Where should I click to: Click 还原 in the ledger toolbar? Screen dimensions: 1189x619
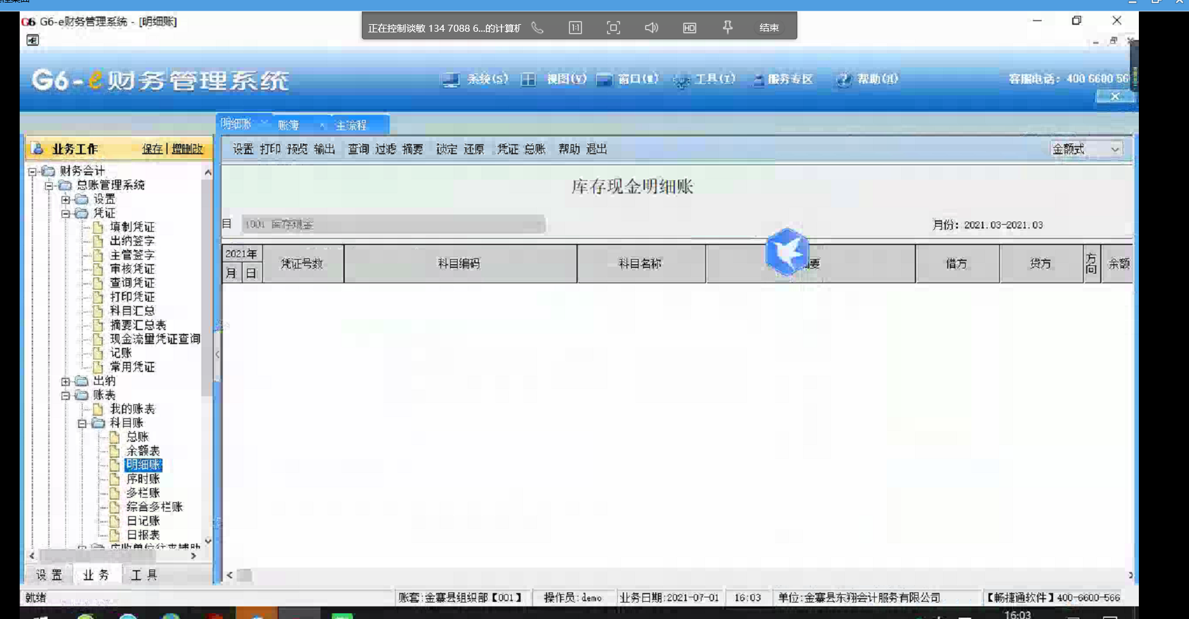[x=474, y=149]
